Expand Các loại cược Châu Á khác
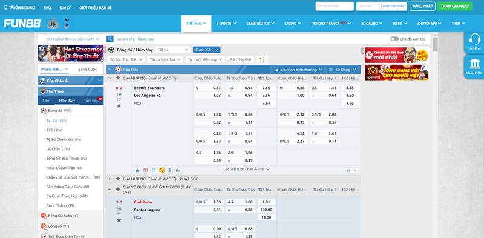This screenshot has height=238, width=484. [x=246, y=169]
